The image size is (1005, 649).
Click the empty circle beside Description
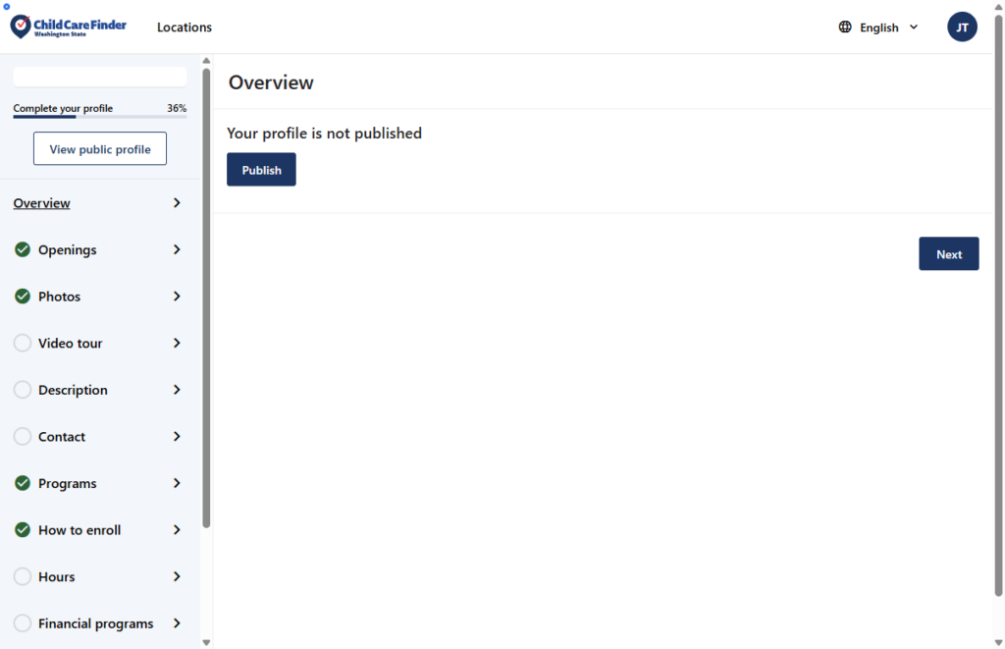(23, 390)
